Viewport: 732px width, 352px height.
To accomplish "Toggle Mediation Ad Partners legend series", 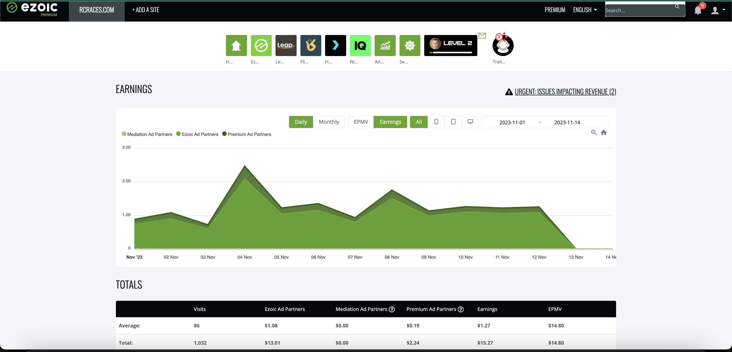I will point(147,134).
